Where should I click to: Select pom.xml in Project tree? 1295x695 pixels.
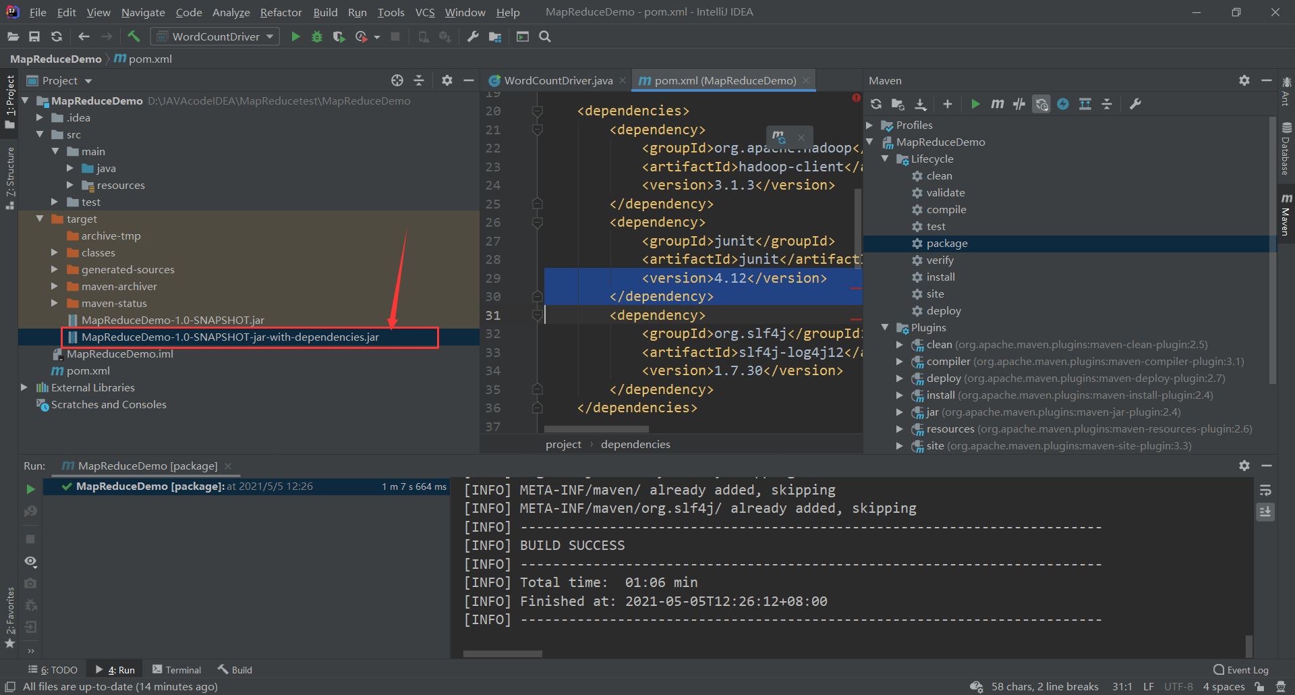tap(88, 370)
